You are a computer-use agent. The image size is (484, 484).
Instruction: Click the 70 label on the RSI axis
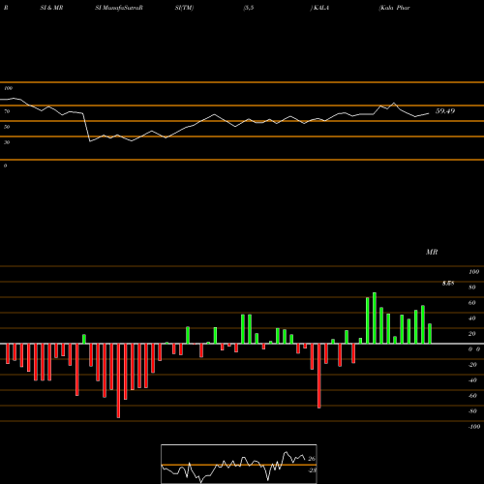click(x=7, y=111)
